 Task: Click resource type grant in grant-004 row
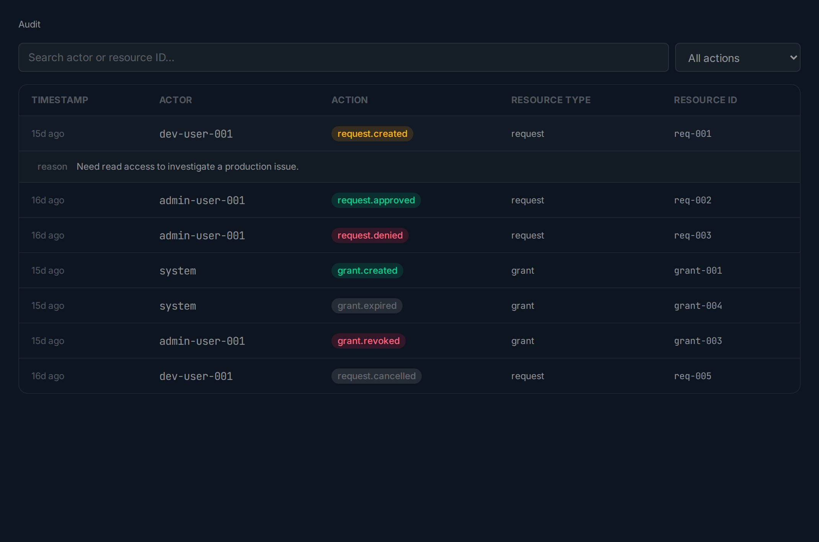click(x=522, y=306)
